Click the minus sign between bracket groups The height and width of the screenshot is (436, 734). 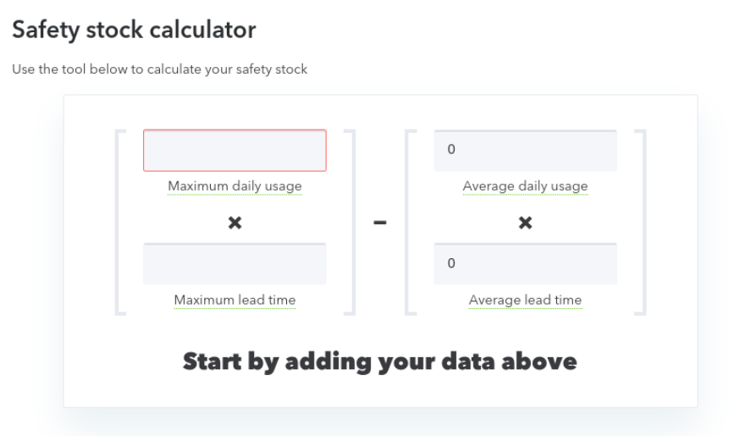[x=380, y=224]
